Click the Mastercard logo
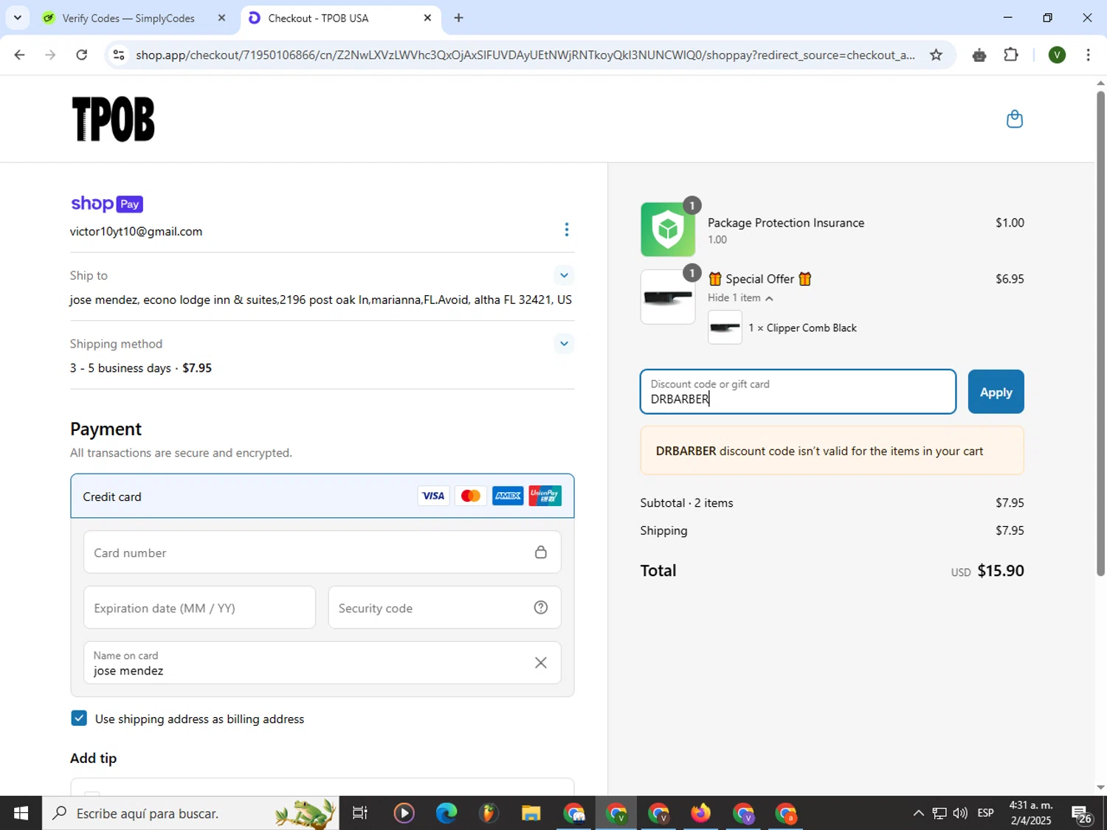Screen dimensions: 1107x830 point(470,496)
